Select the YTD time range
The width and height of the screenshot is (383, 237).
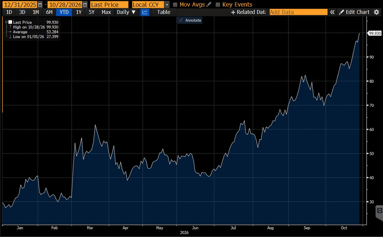64,12
